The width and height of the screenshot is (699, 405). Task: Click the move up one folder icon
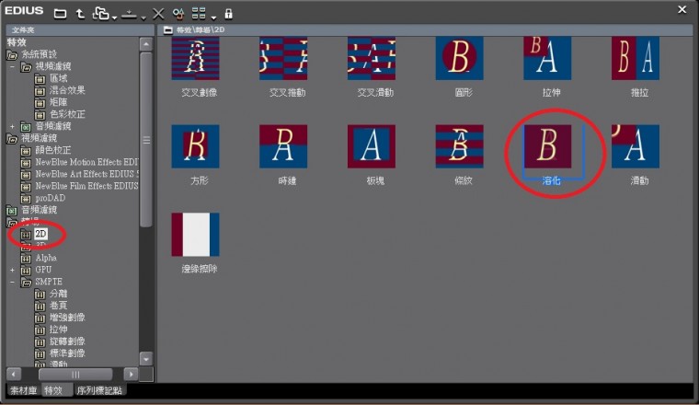coord(80,13)
